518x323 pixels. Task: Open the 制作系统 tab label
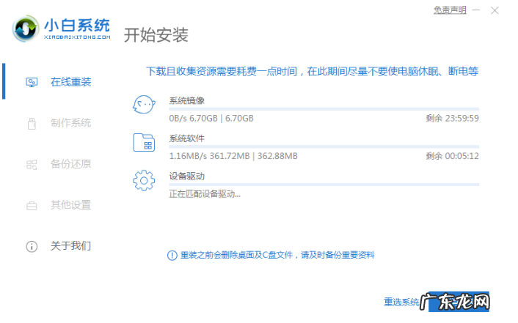[71, 122]
